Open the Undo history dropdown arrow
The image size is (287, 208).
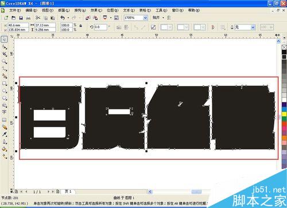68,18
